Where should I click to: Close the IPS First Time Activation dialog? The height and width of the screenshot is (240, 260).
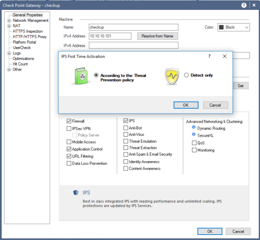click(x=225, y=56)
